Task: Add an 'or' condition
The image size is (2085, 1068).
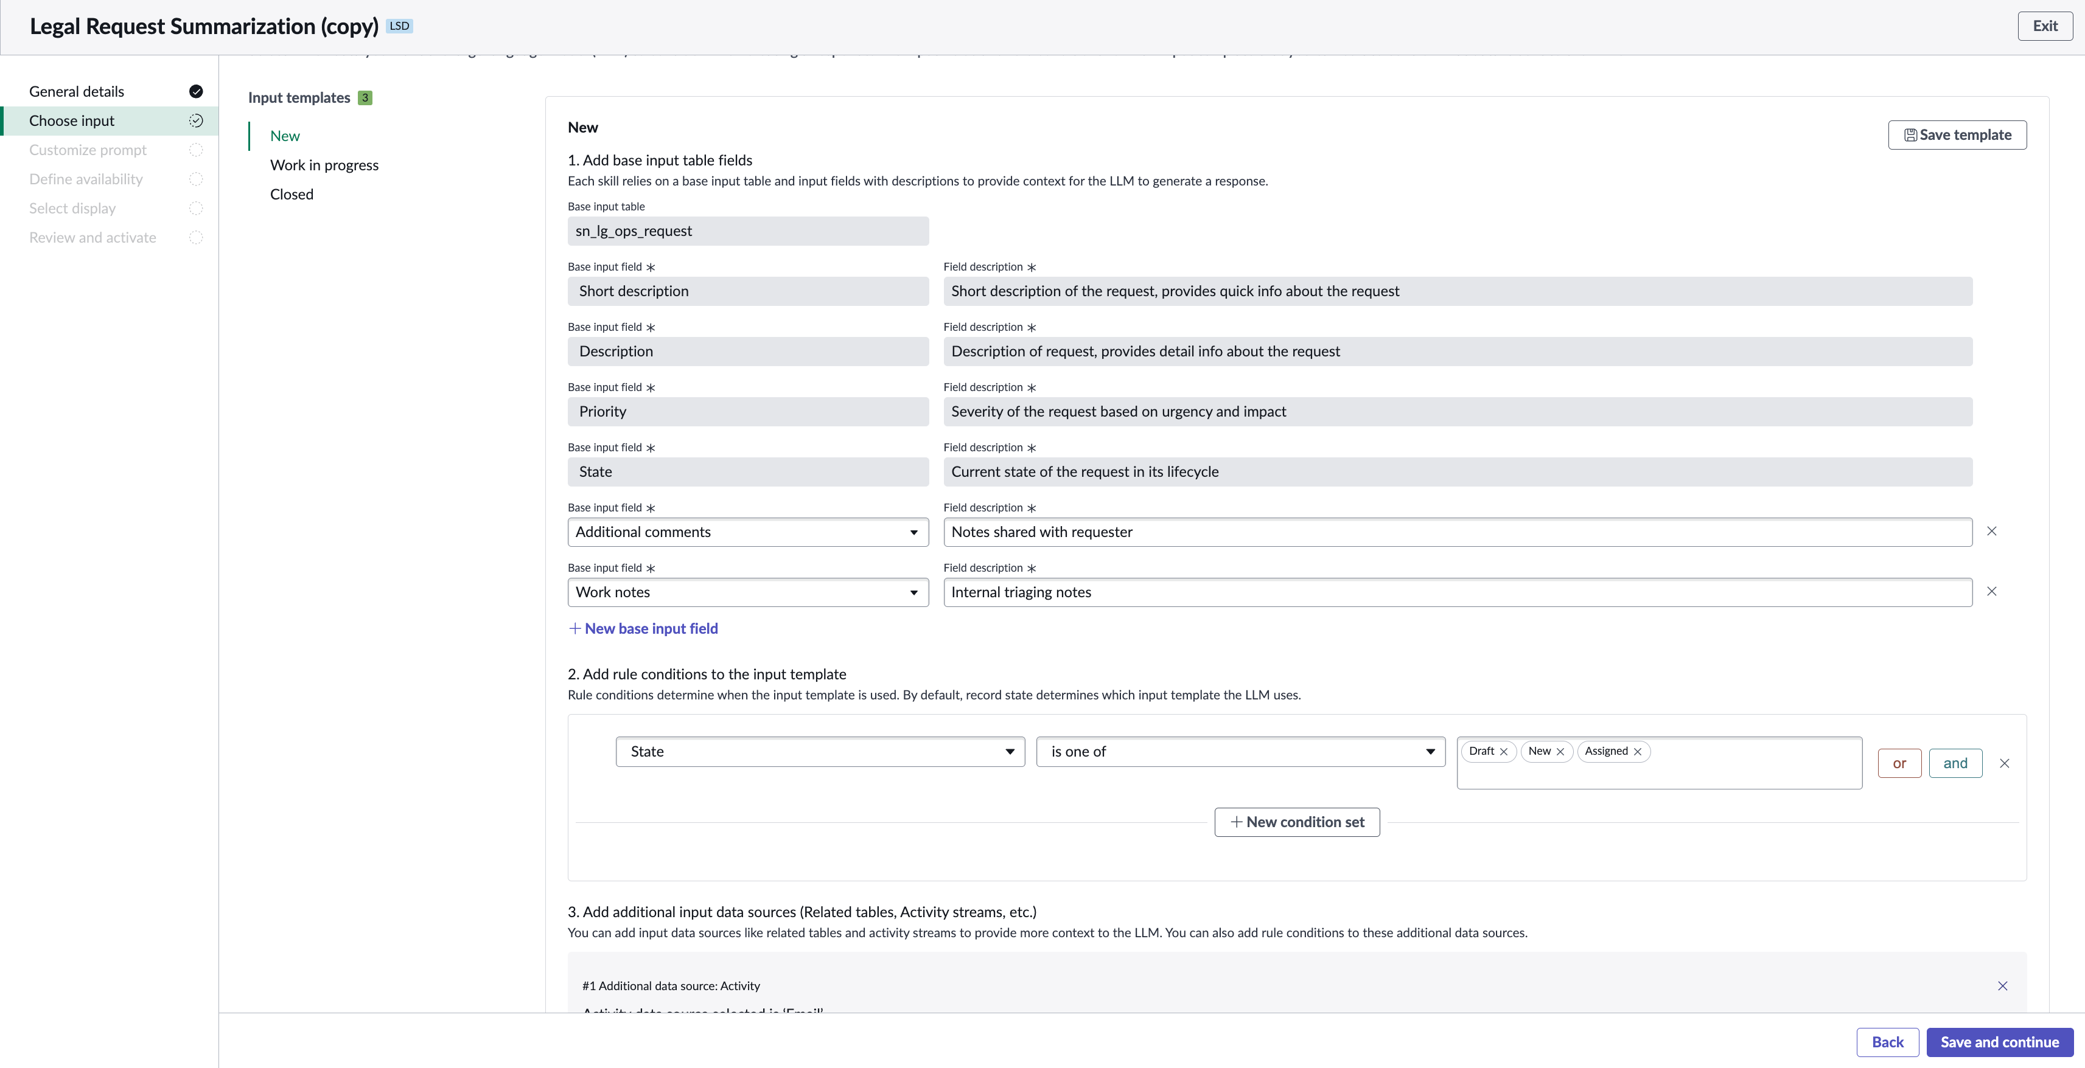Action: point(1899,763)
